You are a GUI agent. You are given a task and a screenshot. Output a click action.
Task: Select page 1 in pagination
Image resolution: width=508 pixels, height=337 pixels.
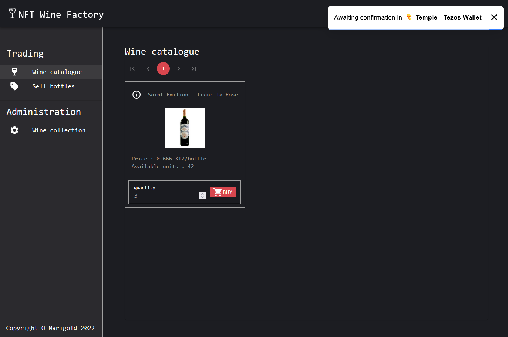pos(163,69)
